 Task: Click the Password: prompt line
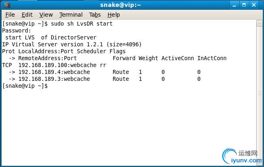tap(17, 30)
